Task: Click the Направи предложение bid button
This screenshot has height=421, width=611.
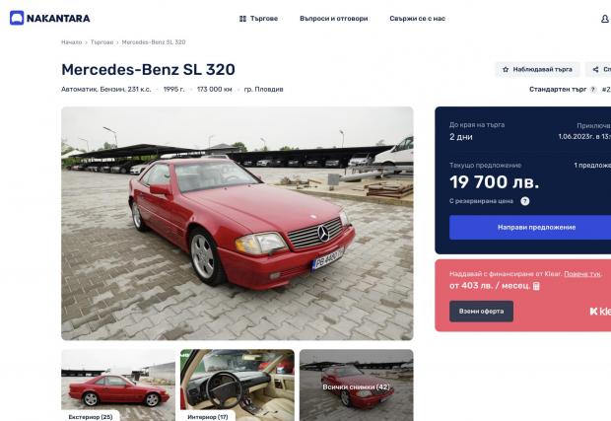Action: (x=530, y=228)
